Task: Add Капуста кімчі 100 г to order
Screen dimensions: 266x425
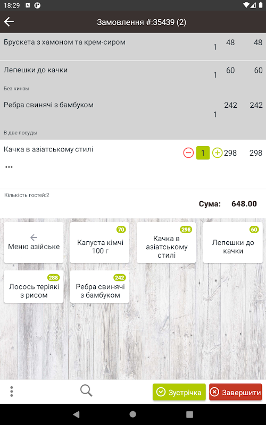Action: [x=100, y=243]
